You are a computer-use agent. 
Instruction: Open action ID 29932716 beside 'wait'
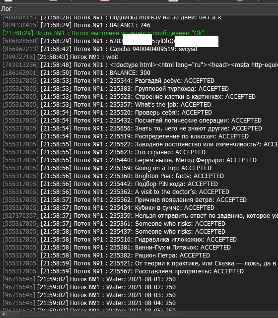[x=19, y=57]
